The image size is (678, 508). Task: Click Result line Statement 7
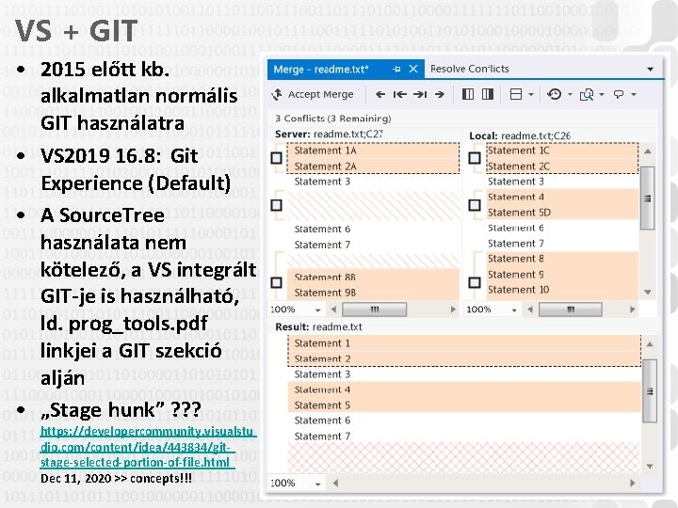pos(322,437)
